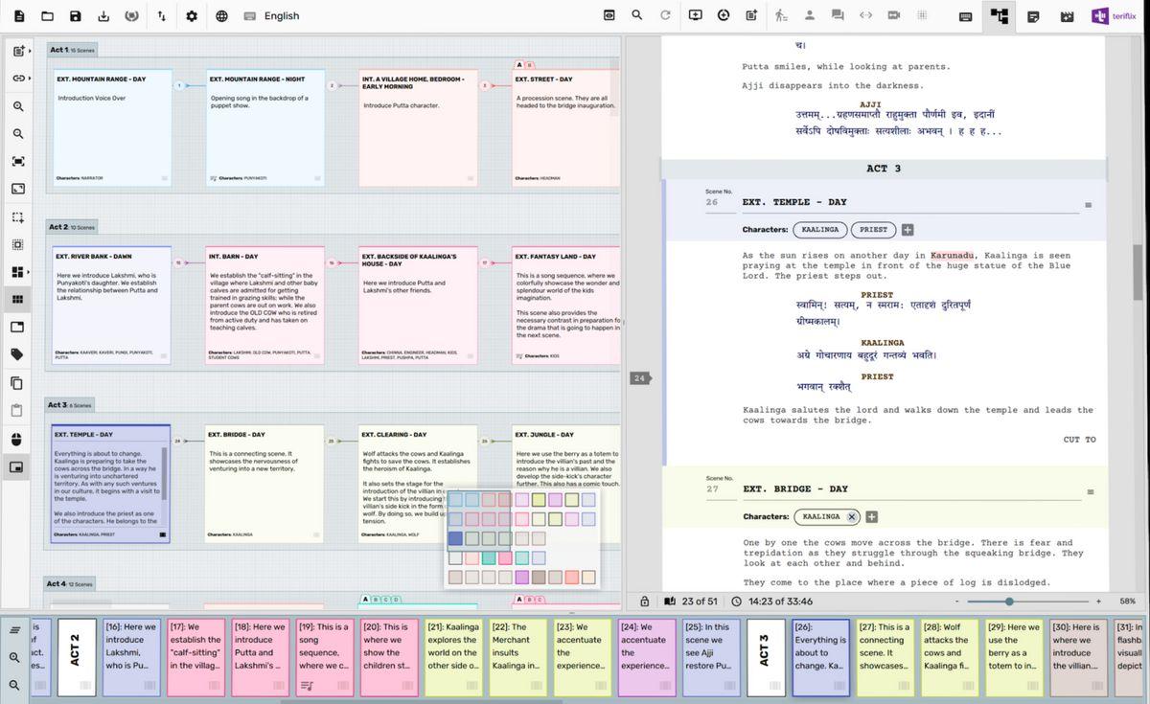Open the scene 26 hamburger menu

1089,205
